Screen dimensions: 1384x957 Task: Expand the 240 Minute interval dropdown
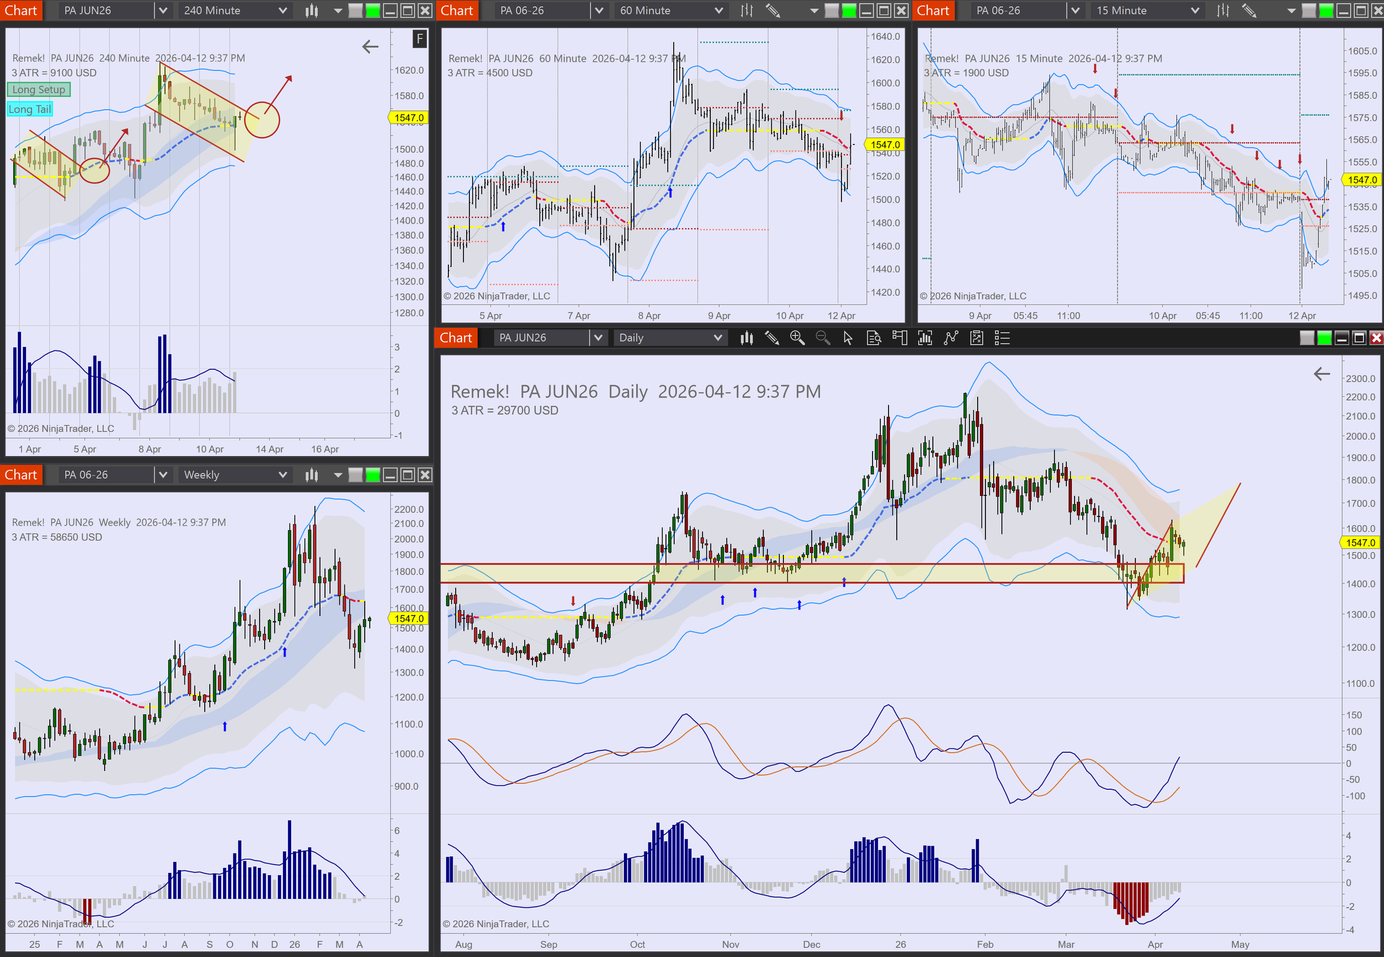282,11
